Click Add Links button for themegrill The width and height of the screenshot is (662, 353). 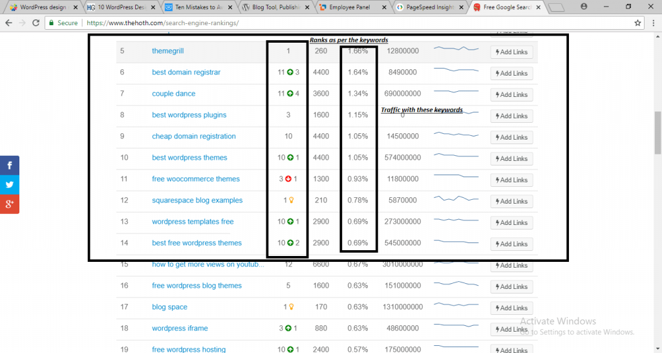click(x=511, y=52)
